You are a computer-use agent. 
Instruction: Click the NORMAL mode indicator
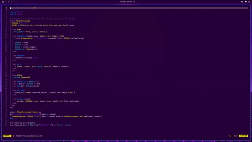7,136
